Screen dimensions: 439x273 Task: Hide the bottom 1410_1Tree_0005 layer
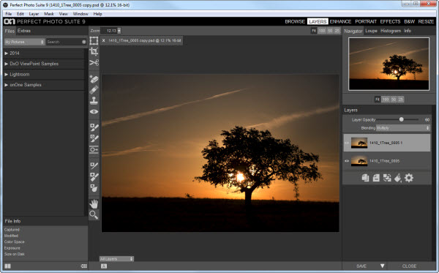pyautogui.click(x=347, y=161)
